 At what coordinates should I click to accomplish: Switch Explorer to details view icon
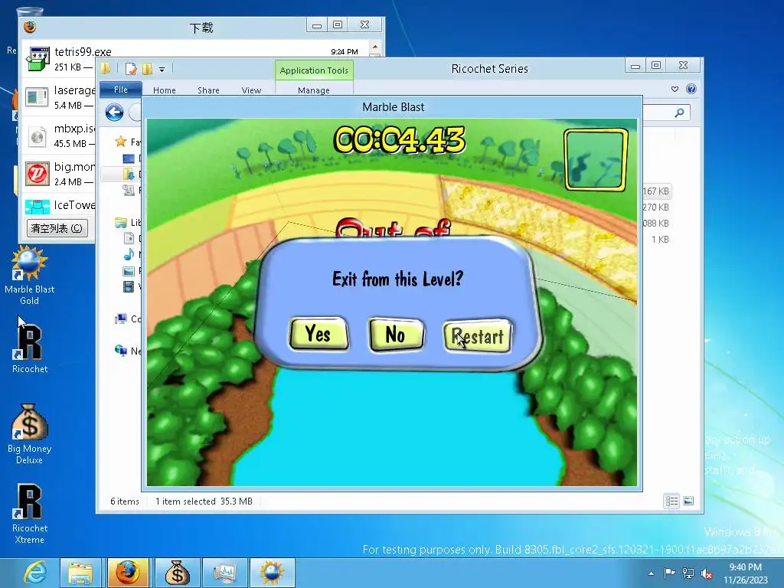click(x=671, y=501)
